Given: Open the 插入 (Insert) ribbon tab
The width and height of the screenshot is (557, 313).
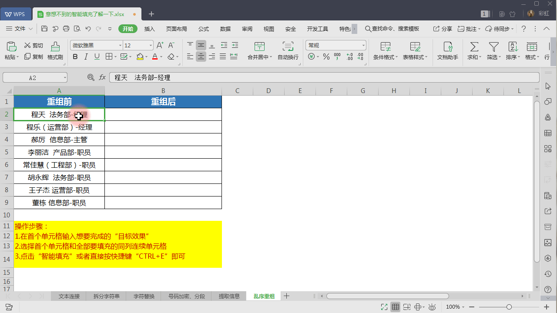Looking at the screenshot, I should coord(149,29).
